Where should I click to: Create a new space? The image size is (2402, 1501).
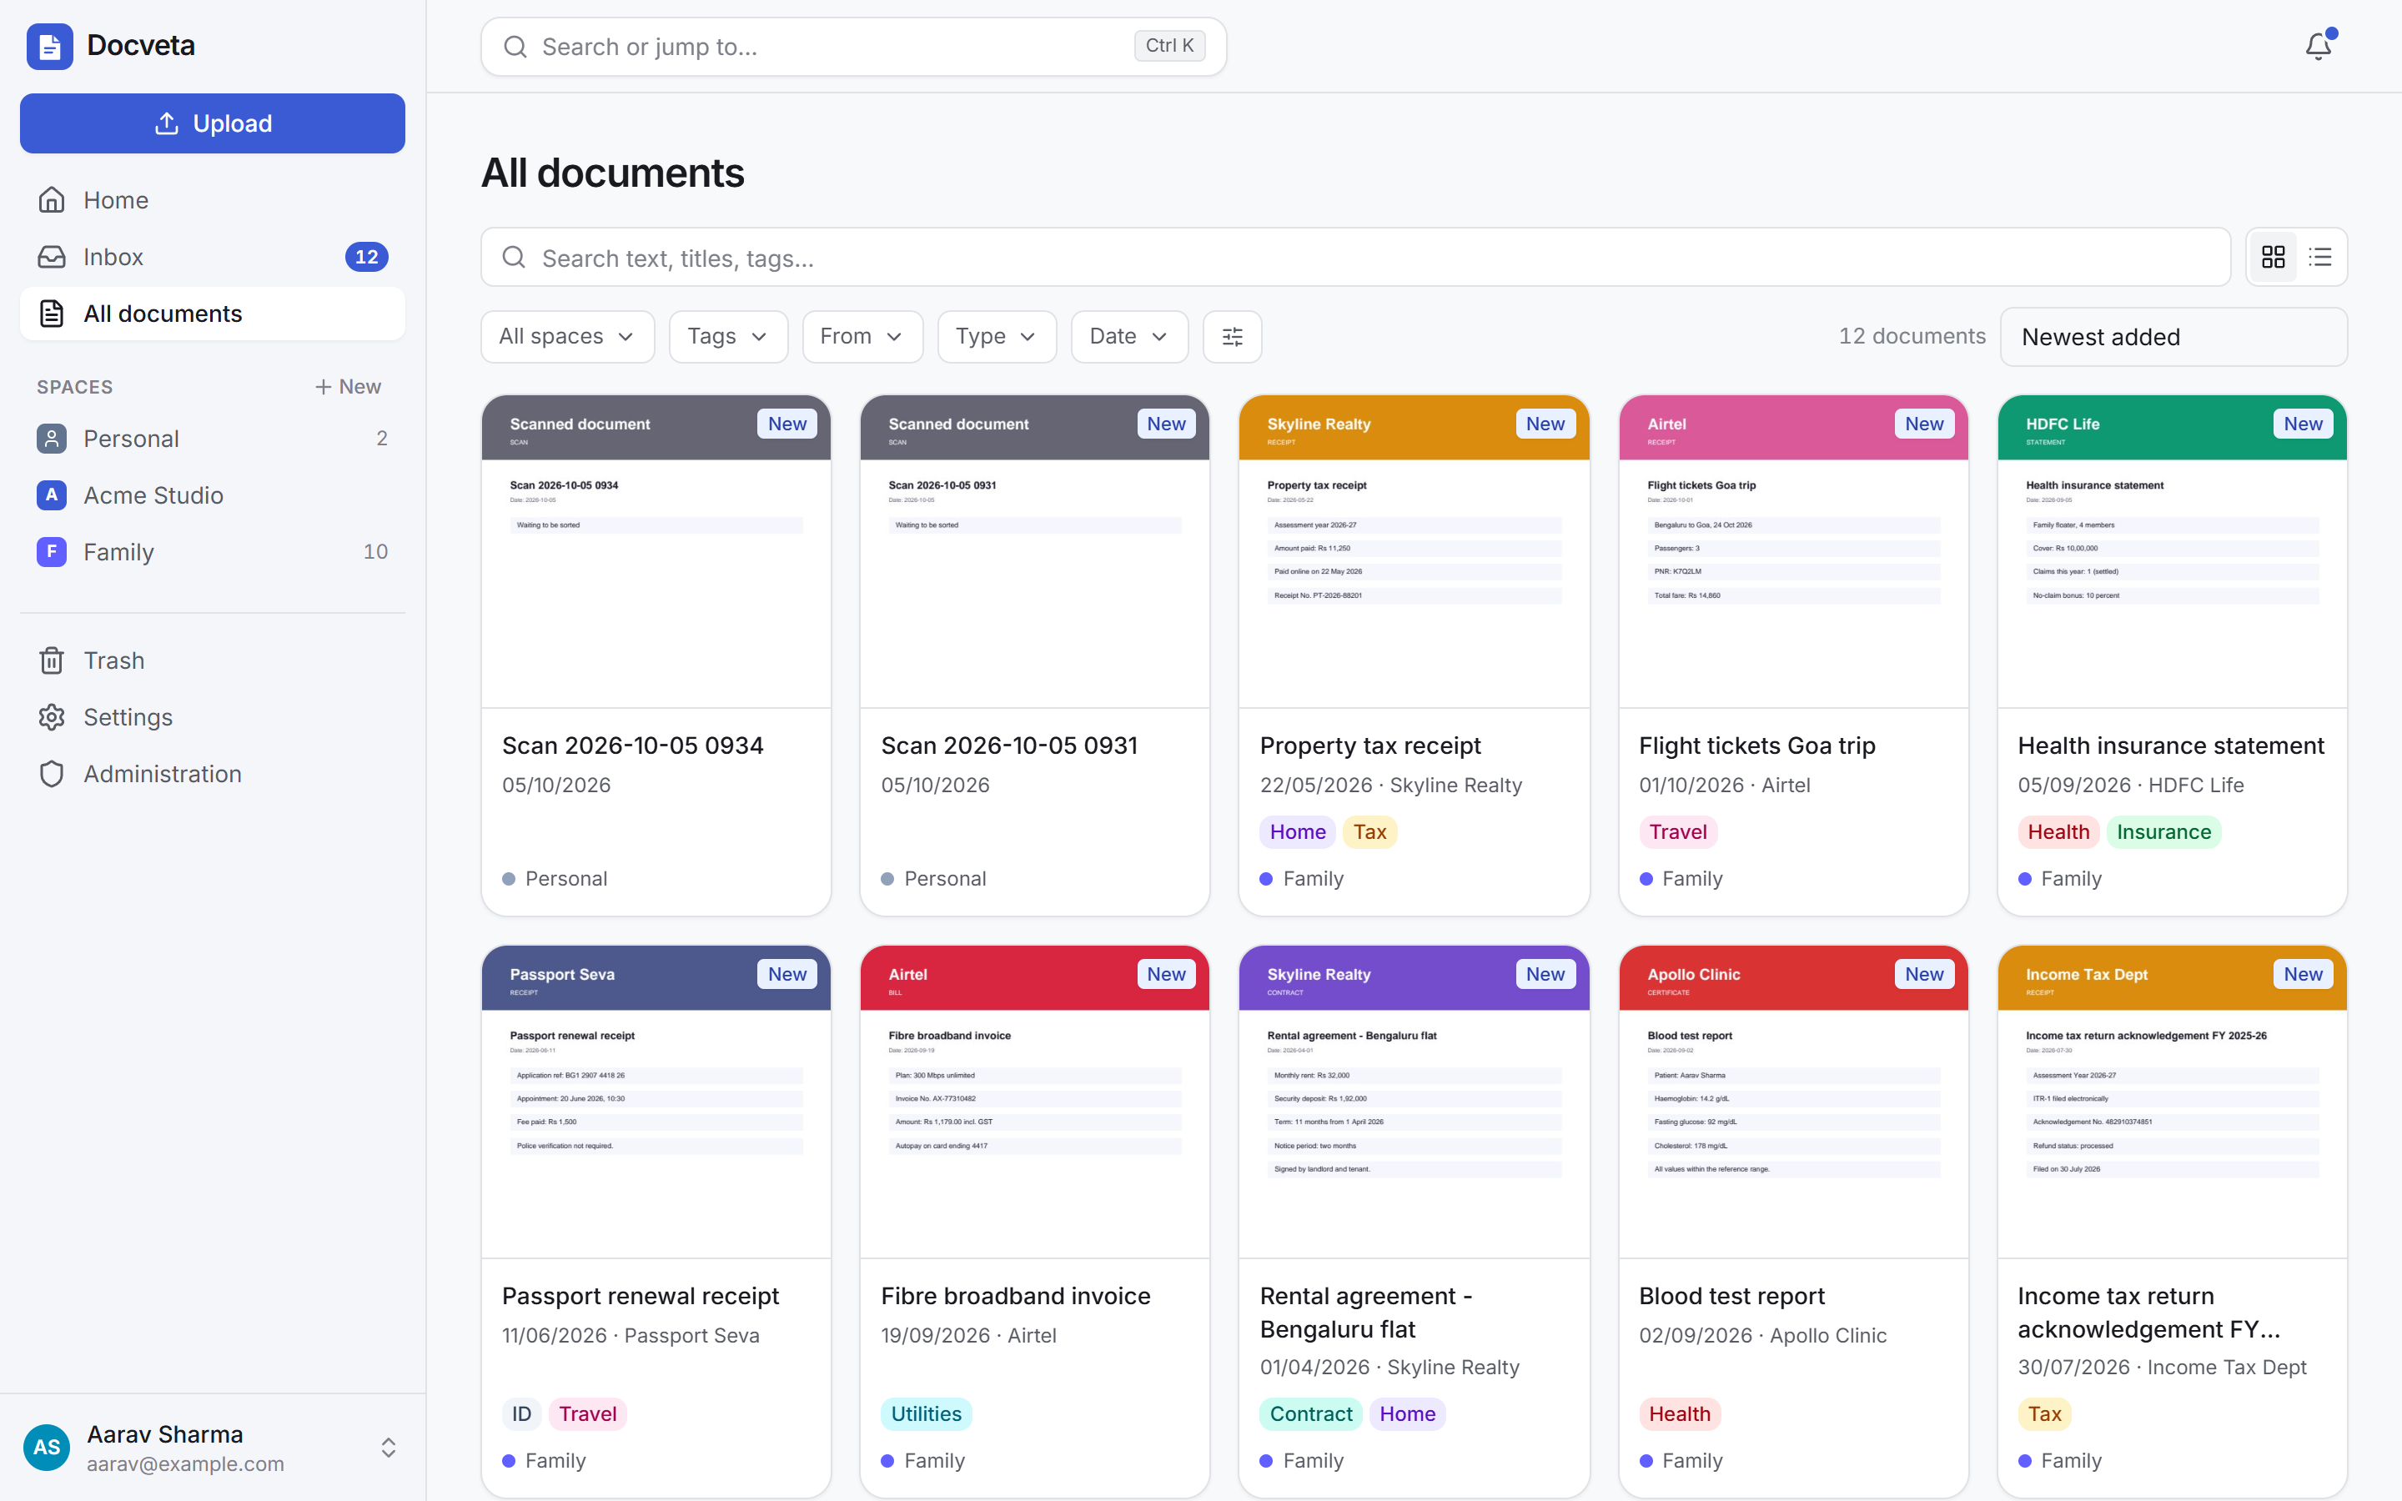tap(348, 386)
